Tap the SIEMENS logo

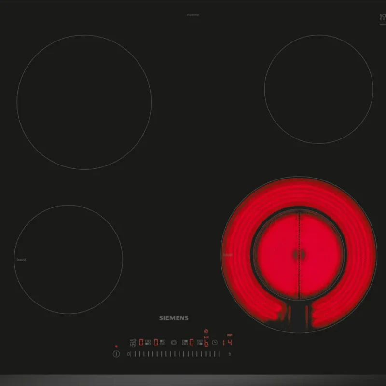pyautogui.click(x=174, y=318)
